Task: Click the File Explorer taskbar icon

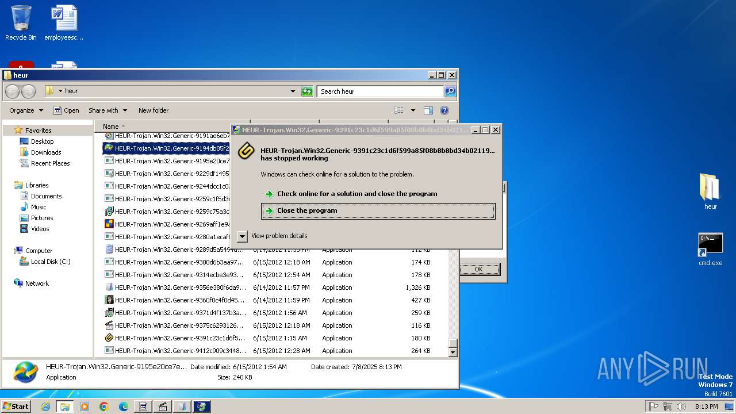Action: click(65, 407)
